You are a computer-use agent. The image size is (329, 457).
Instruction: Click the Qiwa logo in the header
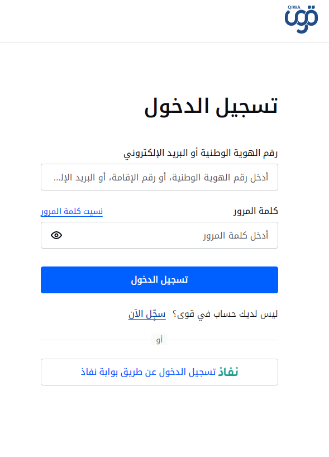301,19
